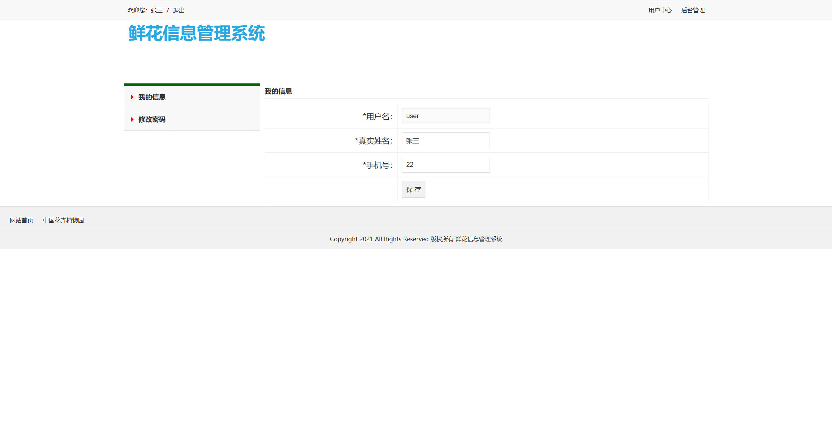Viewport: 832px width, 446px height.
Task: Click the *用户名 label
Action: click(x=378, y=116)
